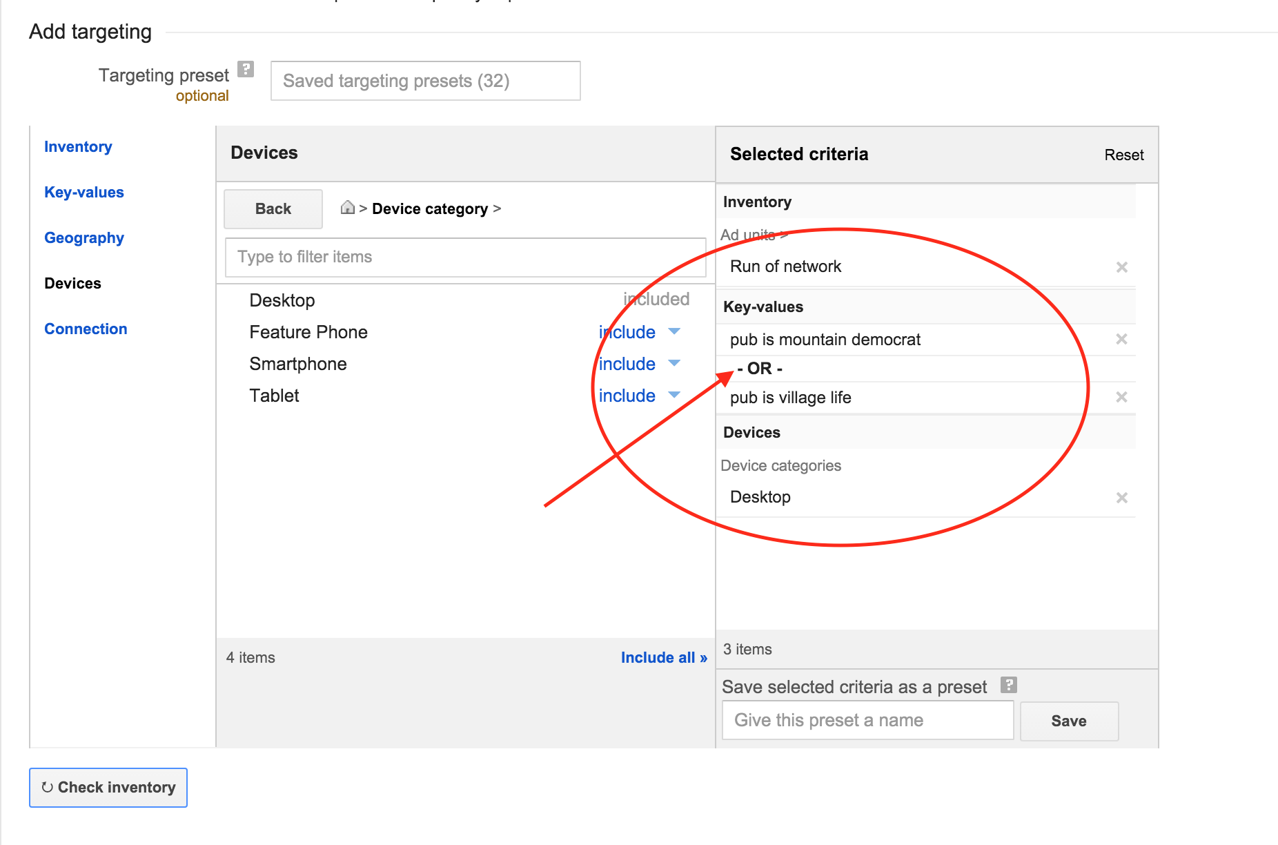The width and height of the screenshot is (1278, 845).
Task: Reset the selected criteria
Action: [1123, 155]
